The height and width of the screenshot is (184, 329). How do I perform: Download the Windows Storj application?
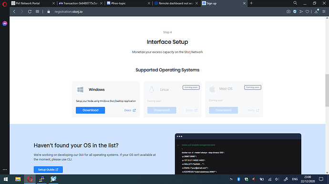tap(90, 110)
